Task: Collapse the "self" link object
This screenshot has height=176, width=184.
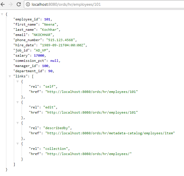Action: pos(18,82)
